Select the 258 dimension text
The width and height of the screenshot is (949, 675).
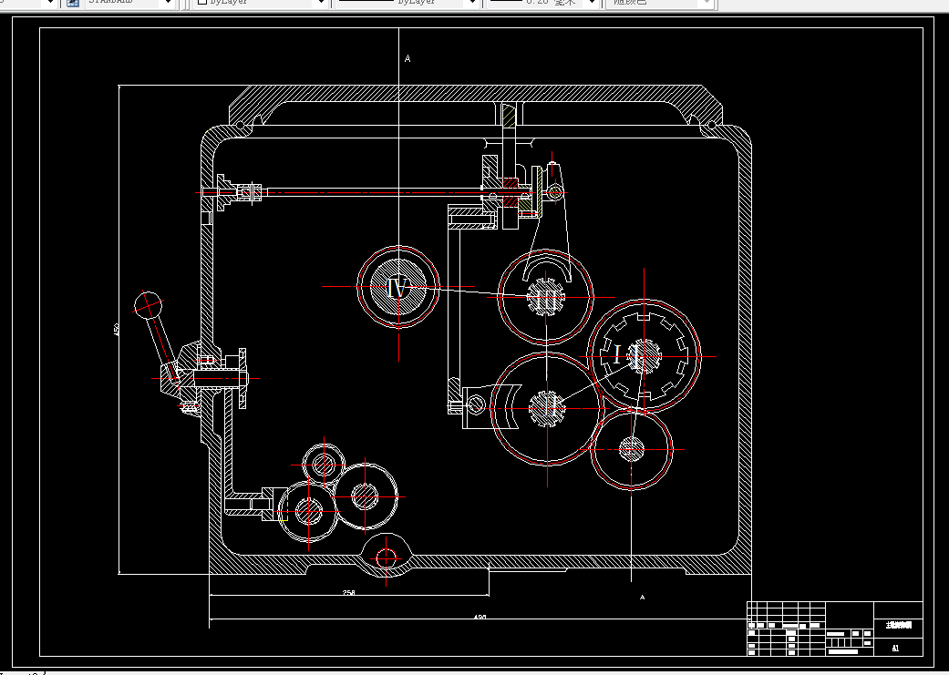coord(348,592)
